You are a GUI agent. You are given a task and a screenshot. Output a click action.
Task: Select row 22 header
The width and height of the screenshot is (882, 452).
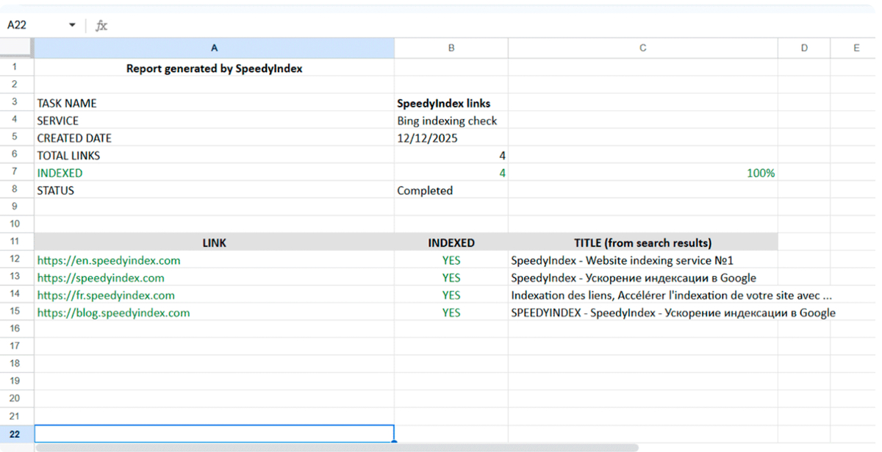16,434
